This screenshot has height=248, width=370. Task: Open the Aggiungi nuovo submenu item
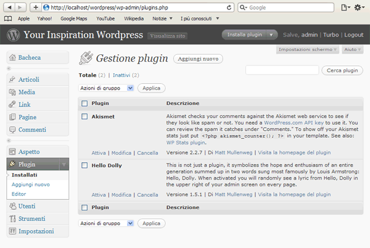pyautogui.click(x=31, y=184)
